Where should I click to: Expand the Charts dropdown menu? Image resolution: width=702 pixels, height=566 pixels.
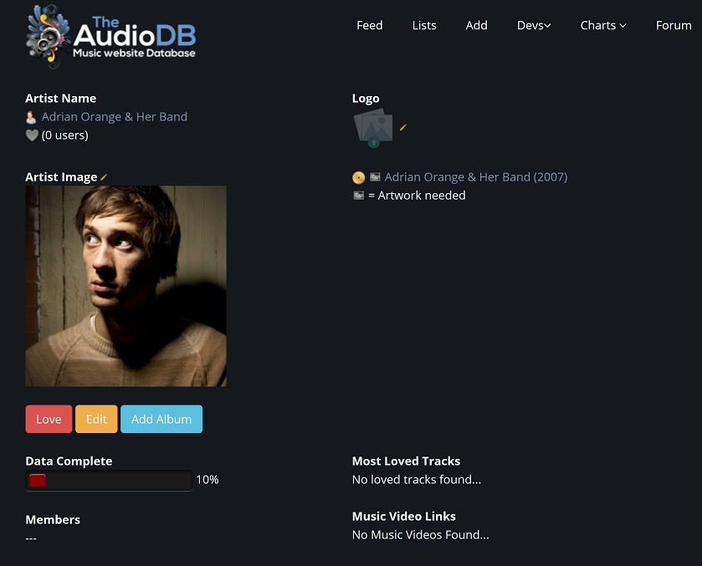click(603, 26)
